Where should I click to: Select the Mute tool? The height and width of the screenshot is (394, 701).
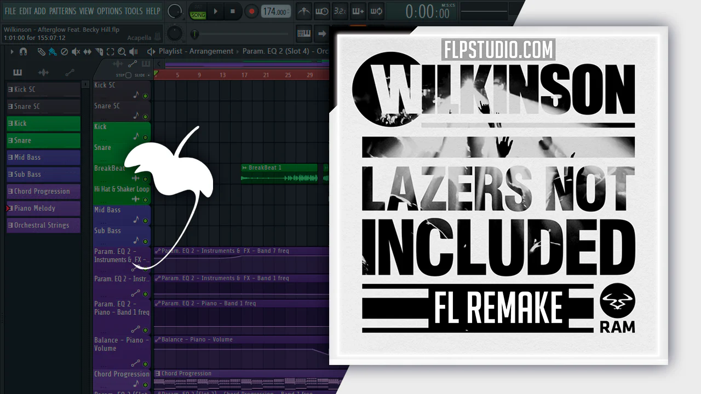click(76, 51)
